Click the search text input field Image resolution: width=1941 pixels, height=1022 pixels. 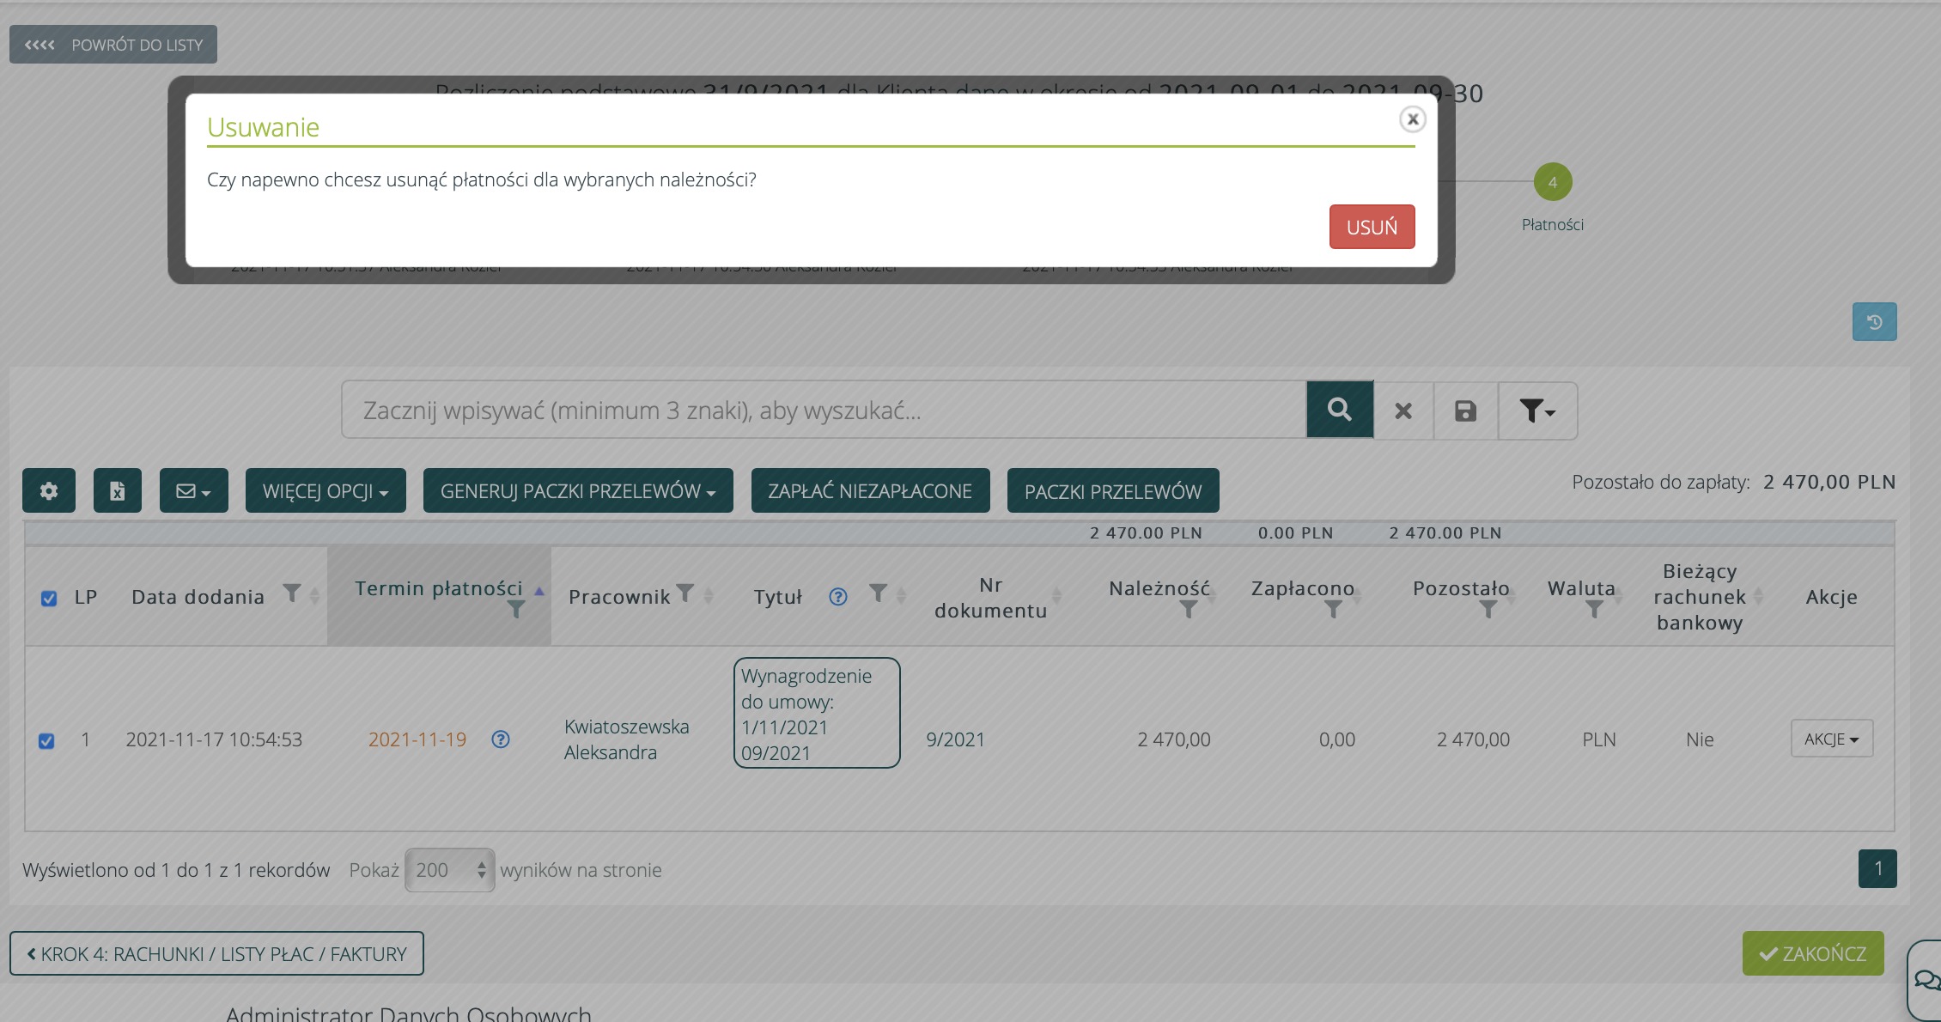[823, 411]
